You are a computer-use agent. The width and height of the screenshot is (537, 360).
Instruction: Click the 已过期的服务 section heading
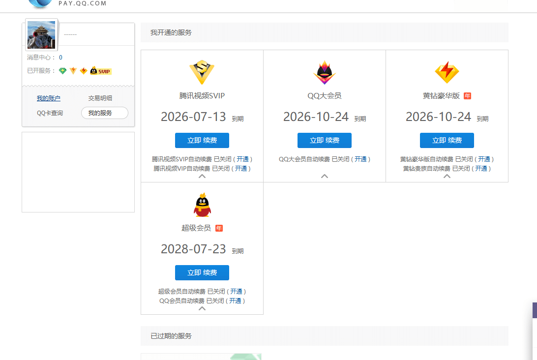171,336
